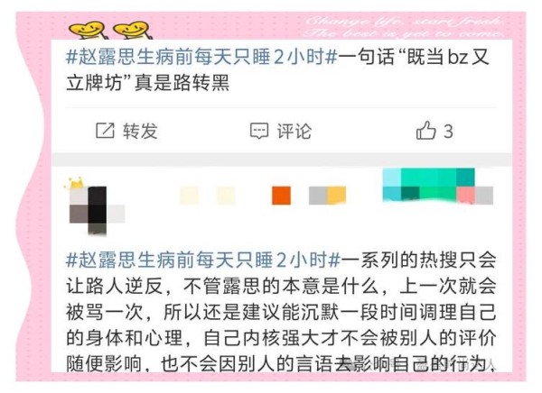Open the second post body about 热搜
The width and height of the screenshot is (542, 393).
coord(281,312)
